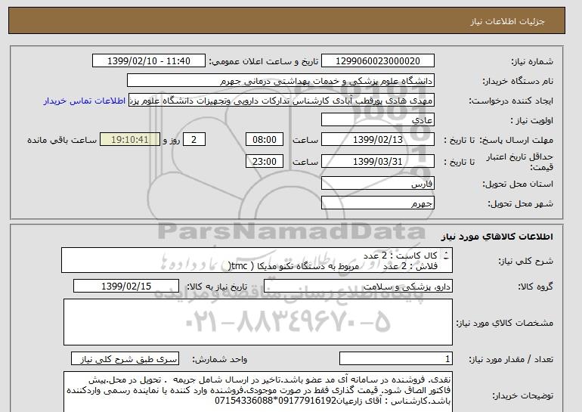
Task: Select delivery city field جهرم
Action: point(377,203)
